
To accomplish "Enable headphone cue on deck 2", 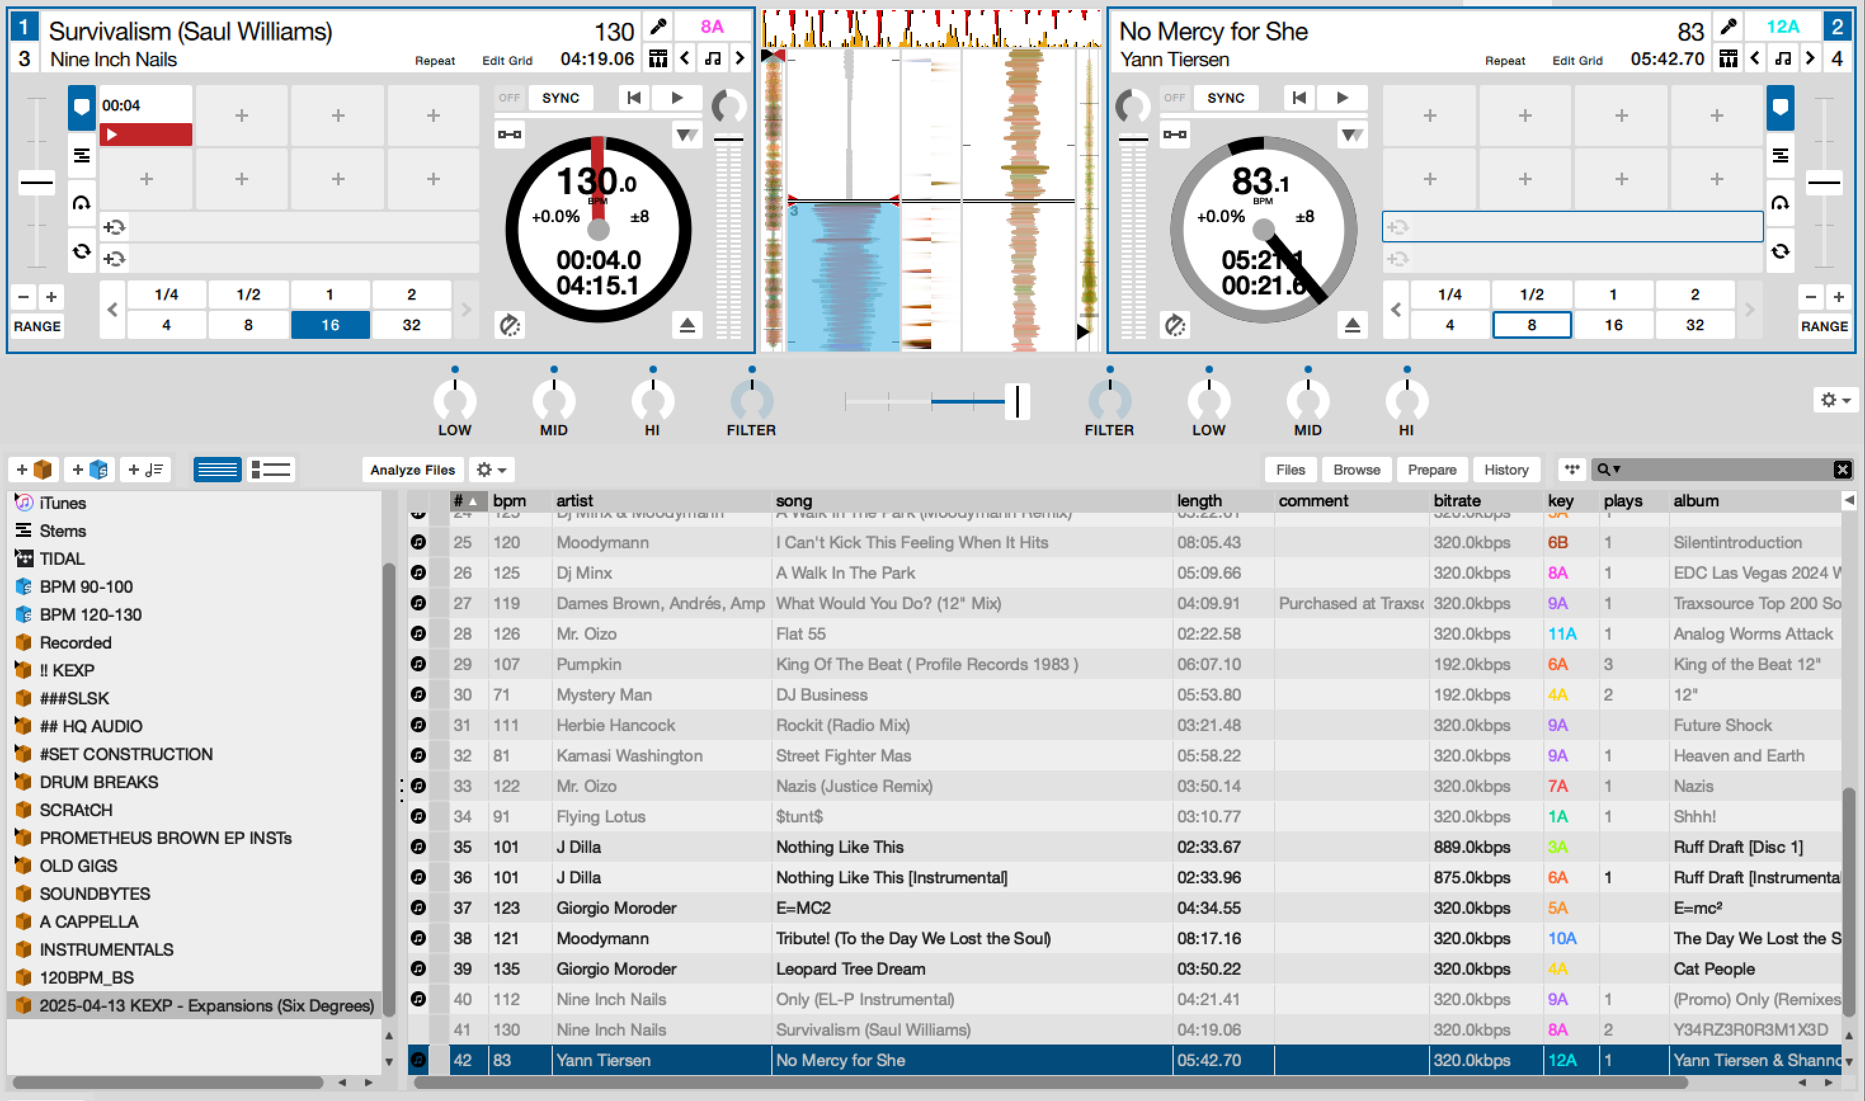I will point(1780,202).
